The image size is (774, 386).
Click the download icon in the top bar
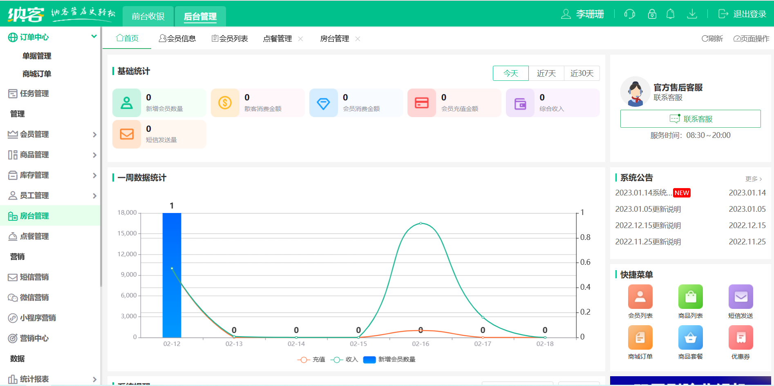pyautogui.click(x=692, y=13)
